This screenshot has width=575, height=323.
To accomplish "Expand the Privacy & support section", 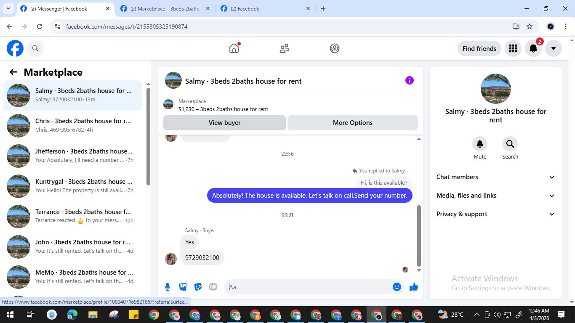I will click(496, 214).
